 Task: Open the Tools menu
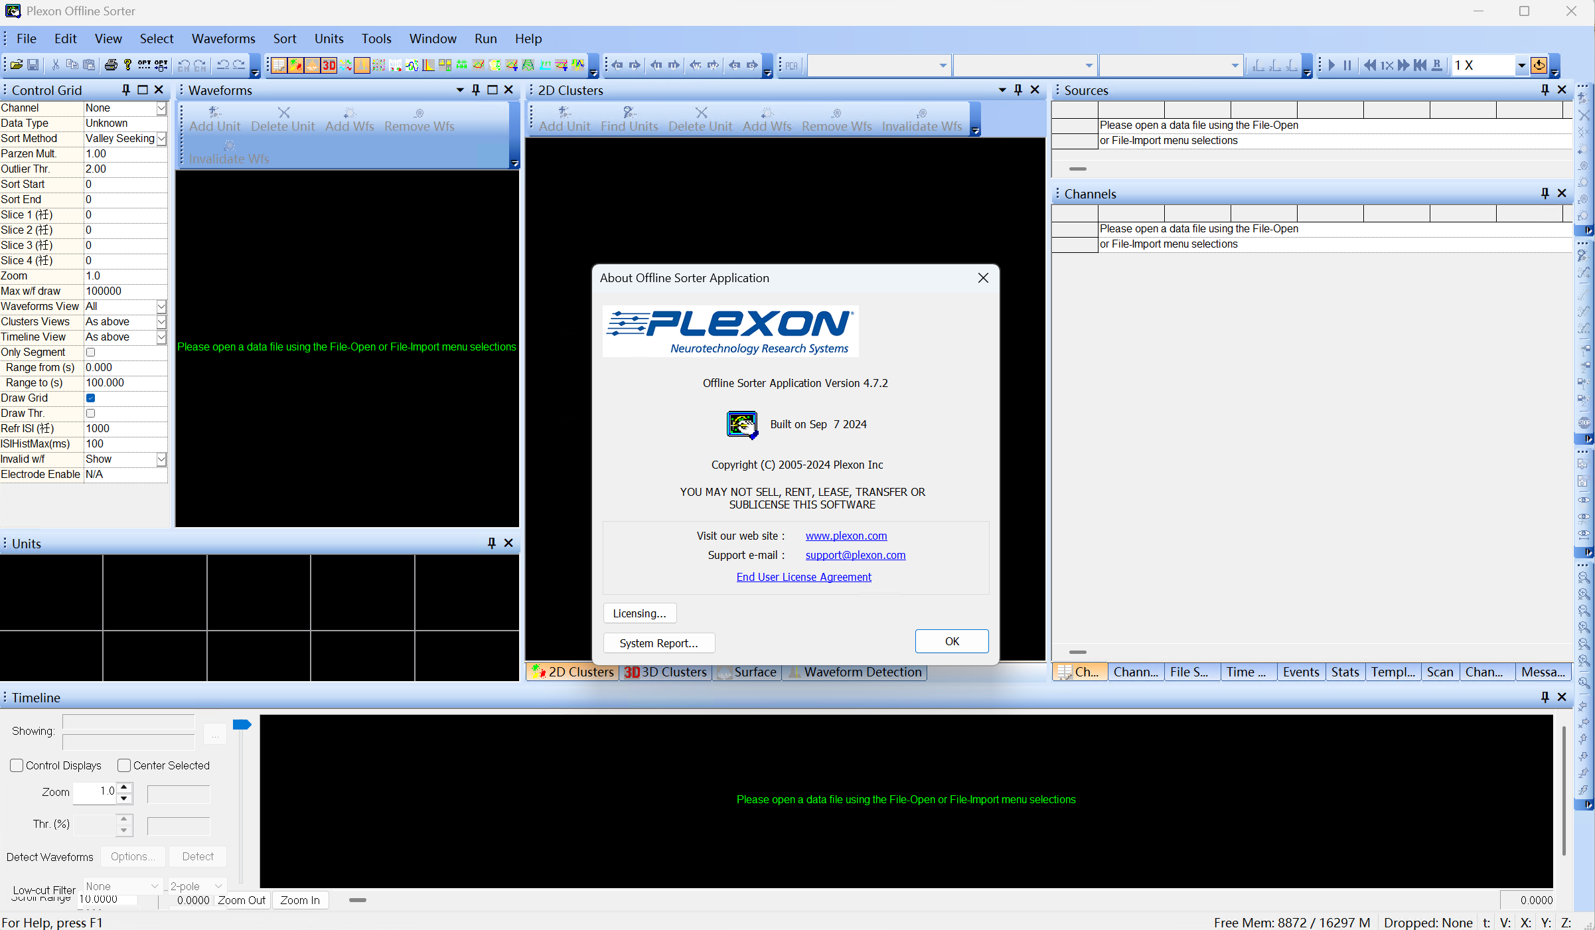tap(376, 39)
